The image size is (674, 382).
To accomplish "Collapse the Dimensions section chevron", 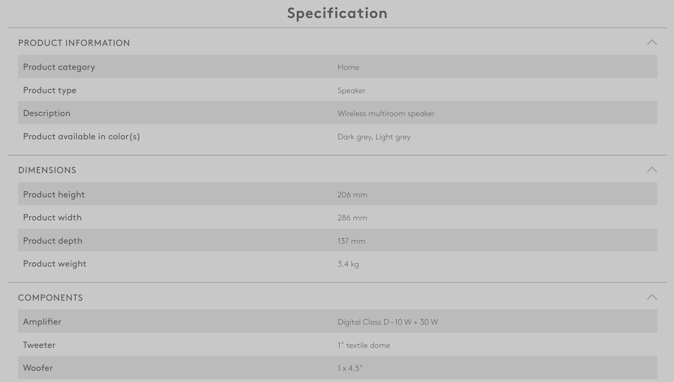I will (x=652, y=170).
